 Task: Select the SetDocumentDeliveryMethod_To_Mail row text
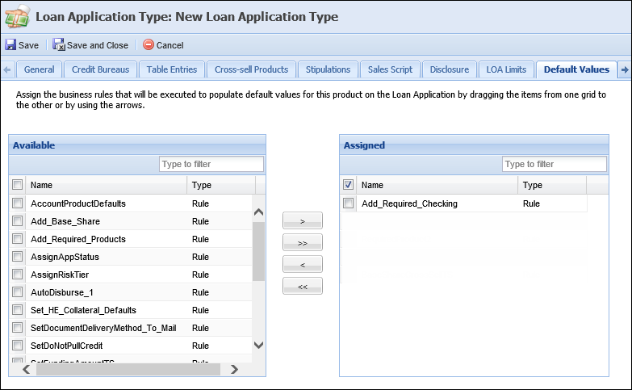point(103,328)
